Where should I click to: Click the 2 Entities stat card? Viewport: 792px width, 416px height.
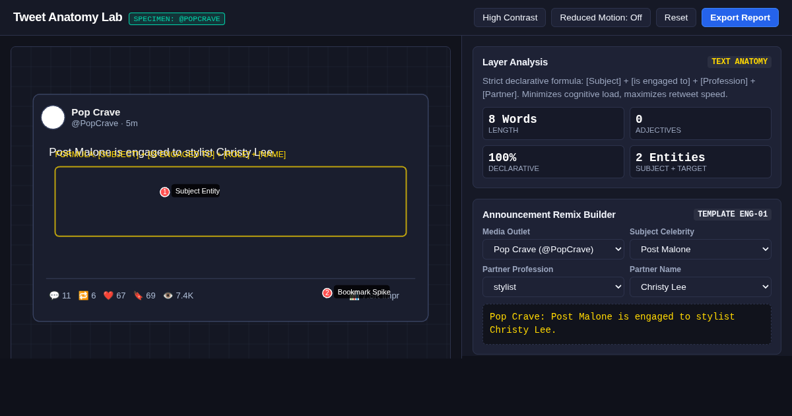[700, 162]
